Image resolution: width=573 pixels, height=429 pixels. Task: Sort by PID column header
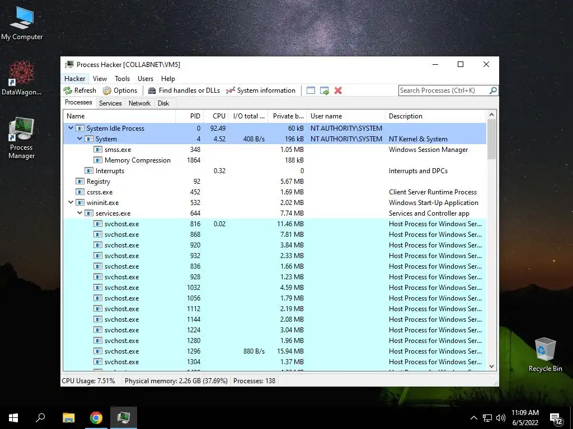click(190, 116)
